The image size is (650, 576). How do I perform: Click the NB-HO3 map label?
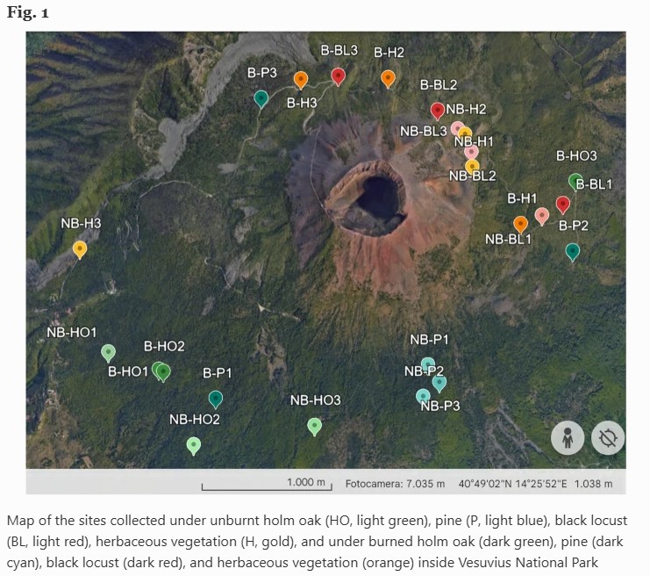pyautogui.click(x=316, y=400)
